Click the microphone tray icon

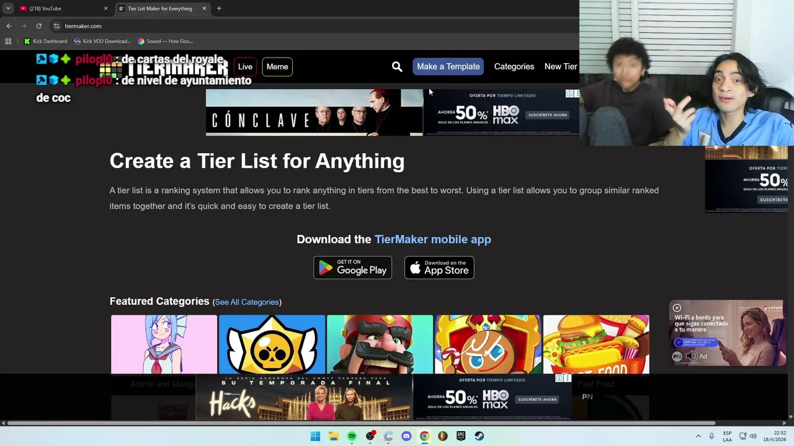[x=711, y=436]
